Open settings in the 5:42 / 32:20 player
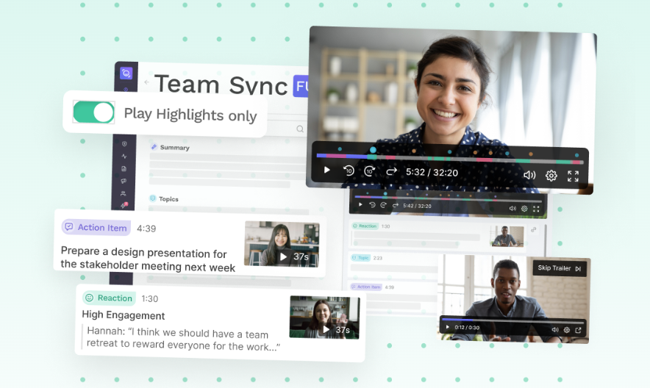This screenshot has height=388, width=650. pos(524,209)
